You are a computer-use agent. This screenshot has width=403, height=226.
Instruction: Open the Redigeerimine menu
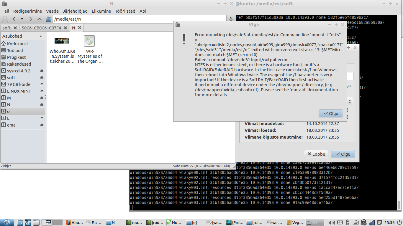[x=28, y=11]
